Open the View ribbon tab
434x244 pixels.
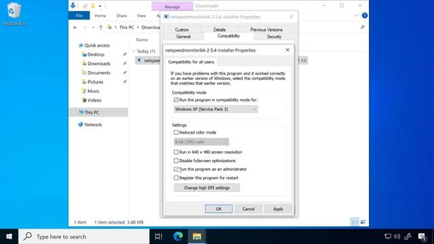pyautogui.click(x=141, y=16)
